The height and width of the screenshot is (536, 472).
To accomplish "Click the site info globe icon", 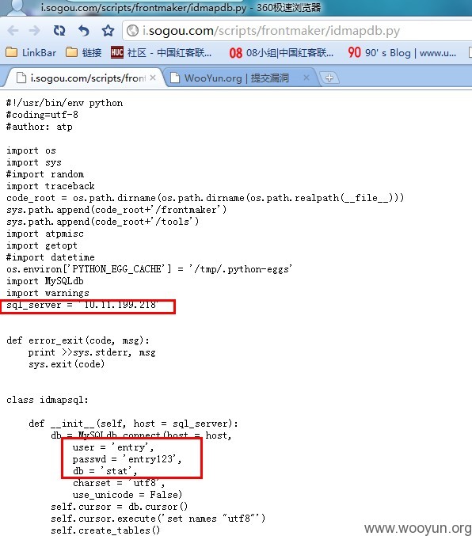I will 132,31.
